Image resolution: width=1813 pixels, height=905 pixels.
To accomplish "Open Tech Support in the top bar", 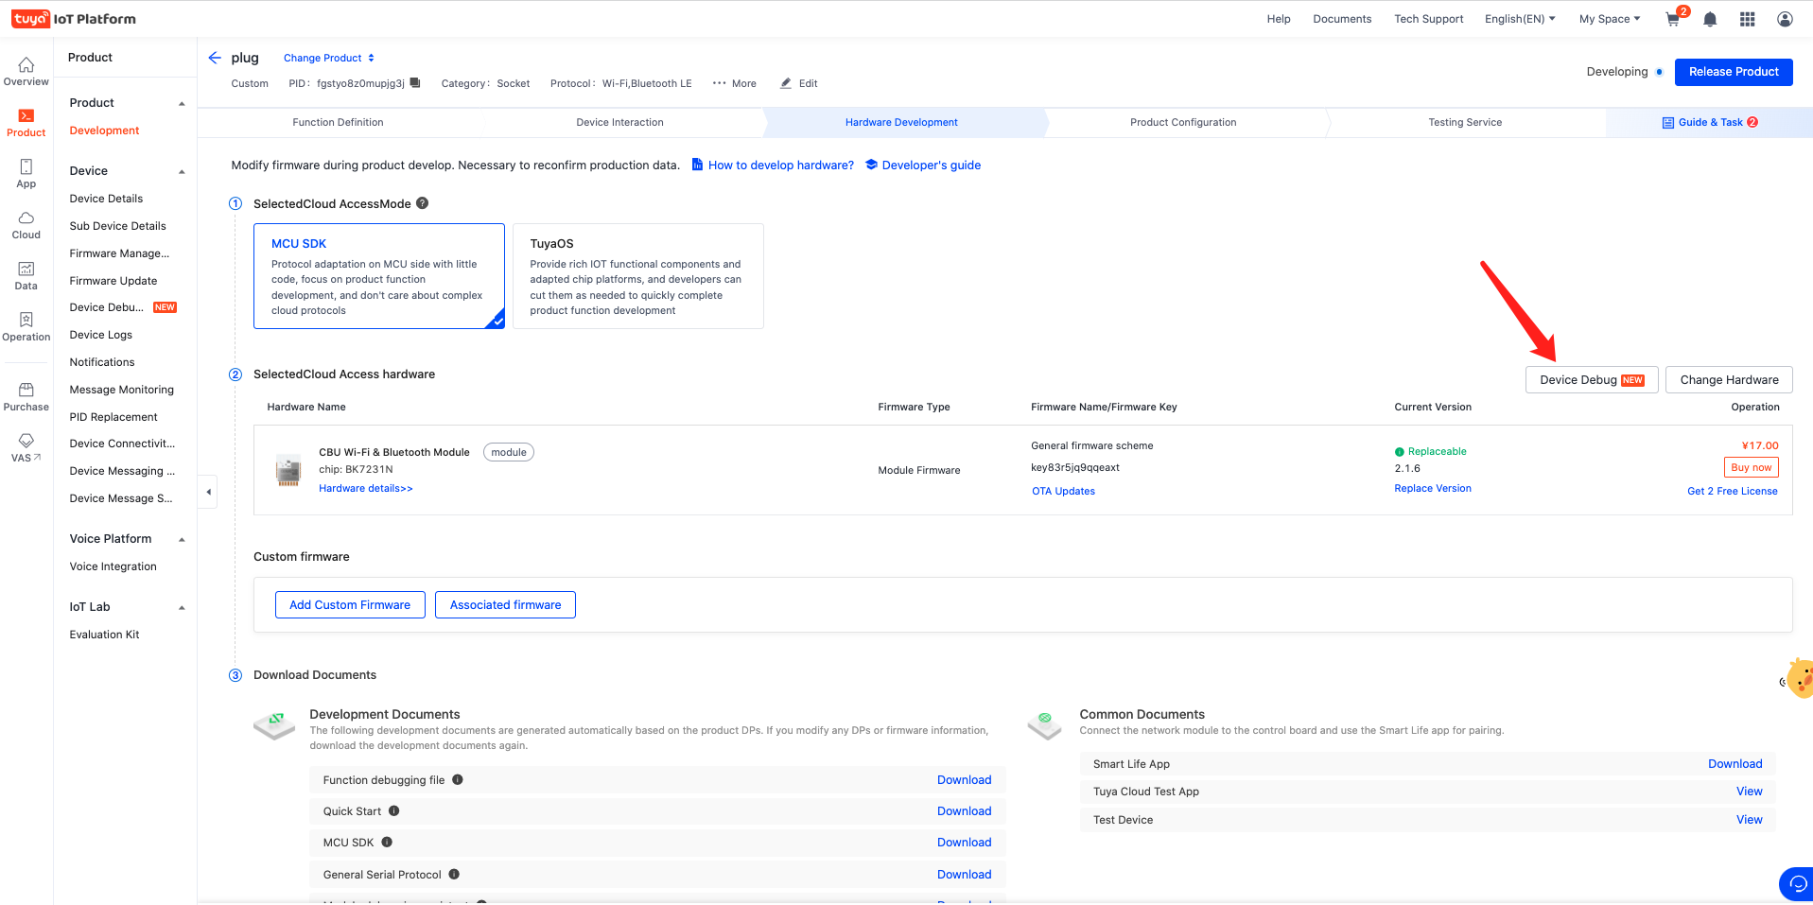I will point(1428,19).
